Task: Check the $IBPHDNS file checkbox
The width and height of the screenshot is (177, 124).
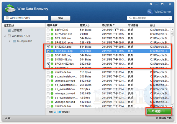Action: coord(48,30)
